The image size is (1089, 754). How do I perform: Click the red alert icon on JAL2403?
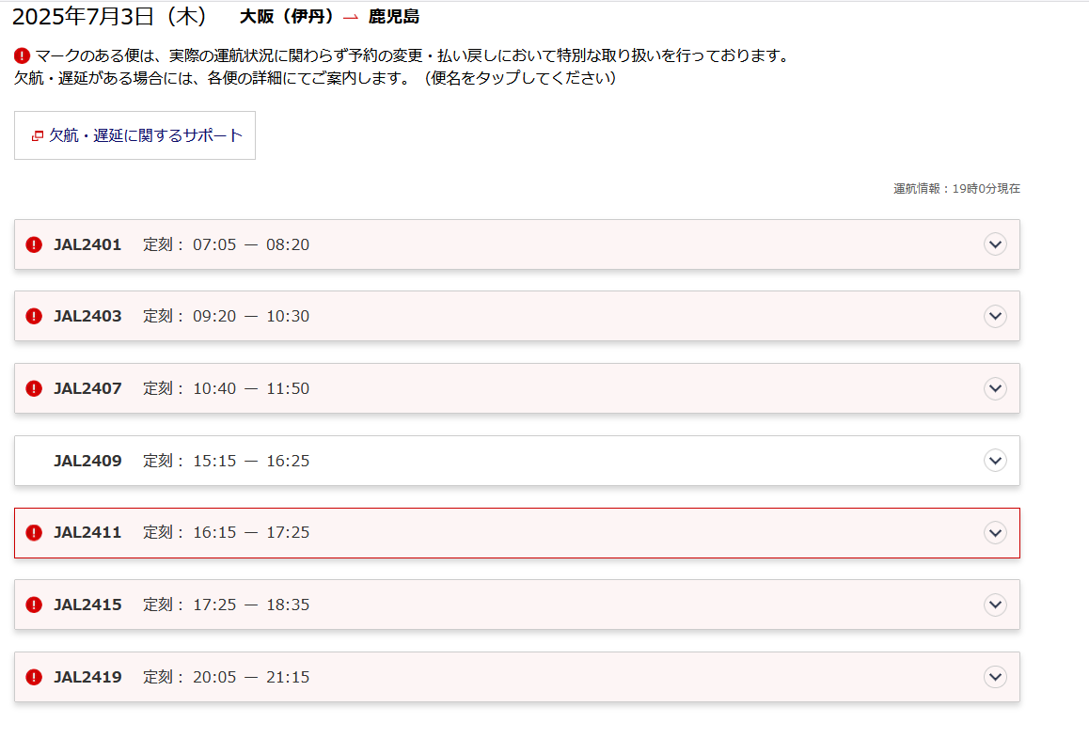pyautogui.click(x=34, y=316)
